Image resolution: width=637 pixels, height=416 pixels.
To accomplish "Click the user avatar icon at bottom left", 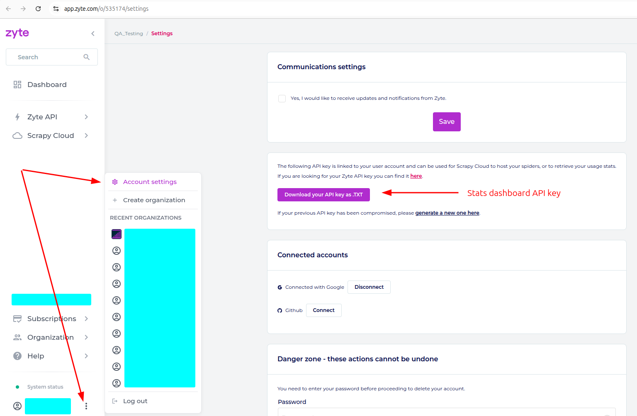I will (17, 406).
